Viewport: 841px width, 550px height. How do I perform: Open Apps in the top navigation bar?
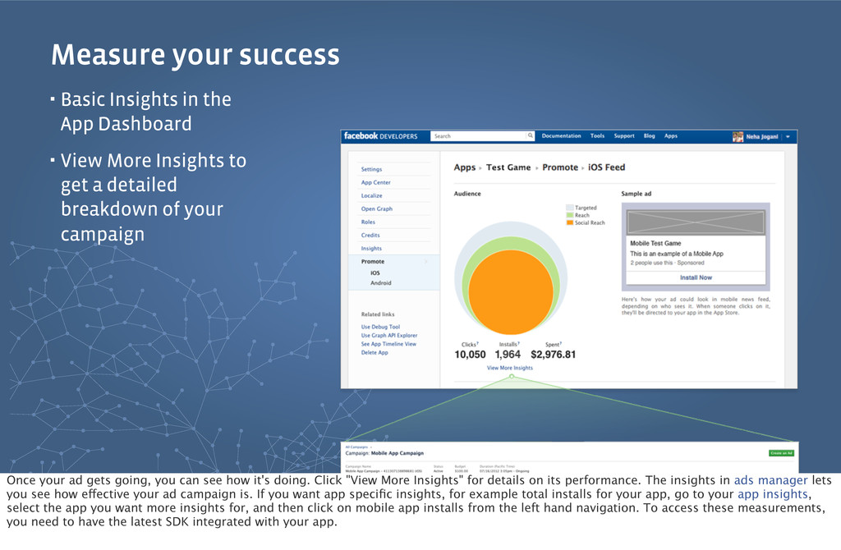pyautogui.click(x=671, y=136)
